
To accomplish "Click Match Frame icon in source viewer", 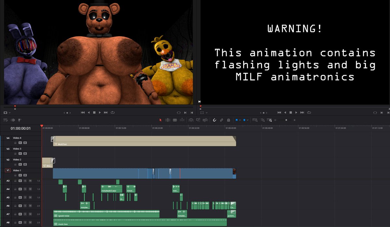I will pyautogui.click(x=178, y=113).
